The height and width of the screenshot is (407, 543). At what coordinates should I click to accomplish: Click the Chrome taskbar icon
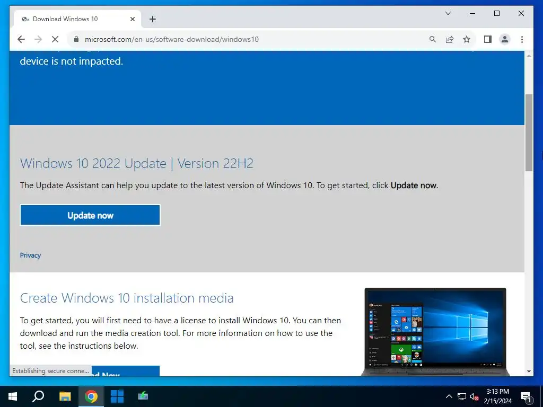[91, 396]
